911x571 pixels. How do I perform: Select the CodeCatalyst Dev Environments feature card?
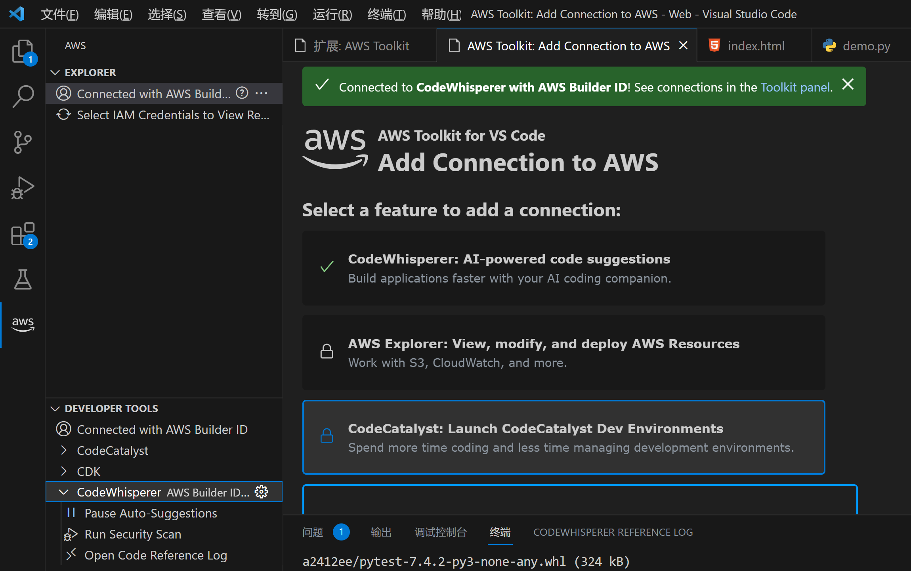pyautogui.click(x=563, y=437)
